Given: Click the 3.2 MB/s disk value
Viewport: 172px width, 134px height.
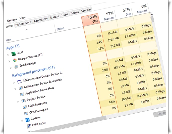Looking at the screenshot, I should tap(130, 36).
